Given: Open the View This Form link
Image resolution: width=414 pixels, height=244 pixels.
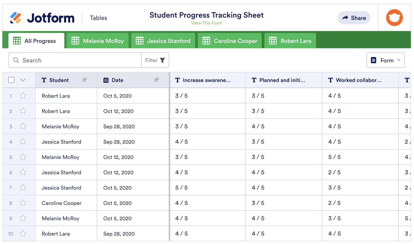Looking at the screenshot, I should pyautogui.click(x=207, y=23).
